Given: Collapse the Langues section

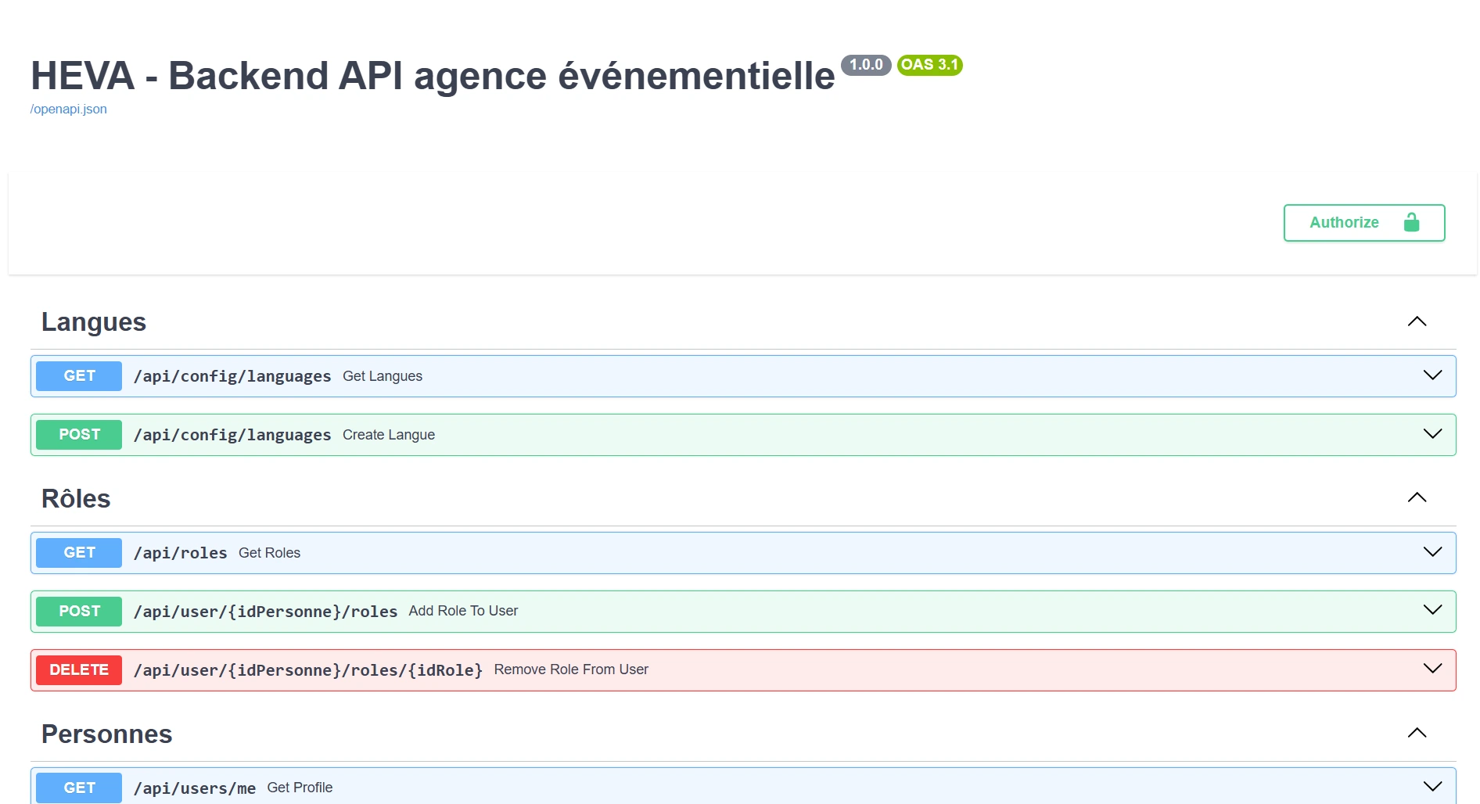Looking at the screenshot, I should [x=1417, y=321].
